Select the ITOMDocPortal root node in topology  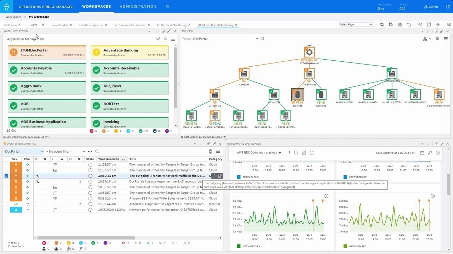coord(309,52)
